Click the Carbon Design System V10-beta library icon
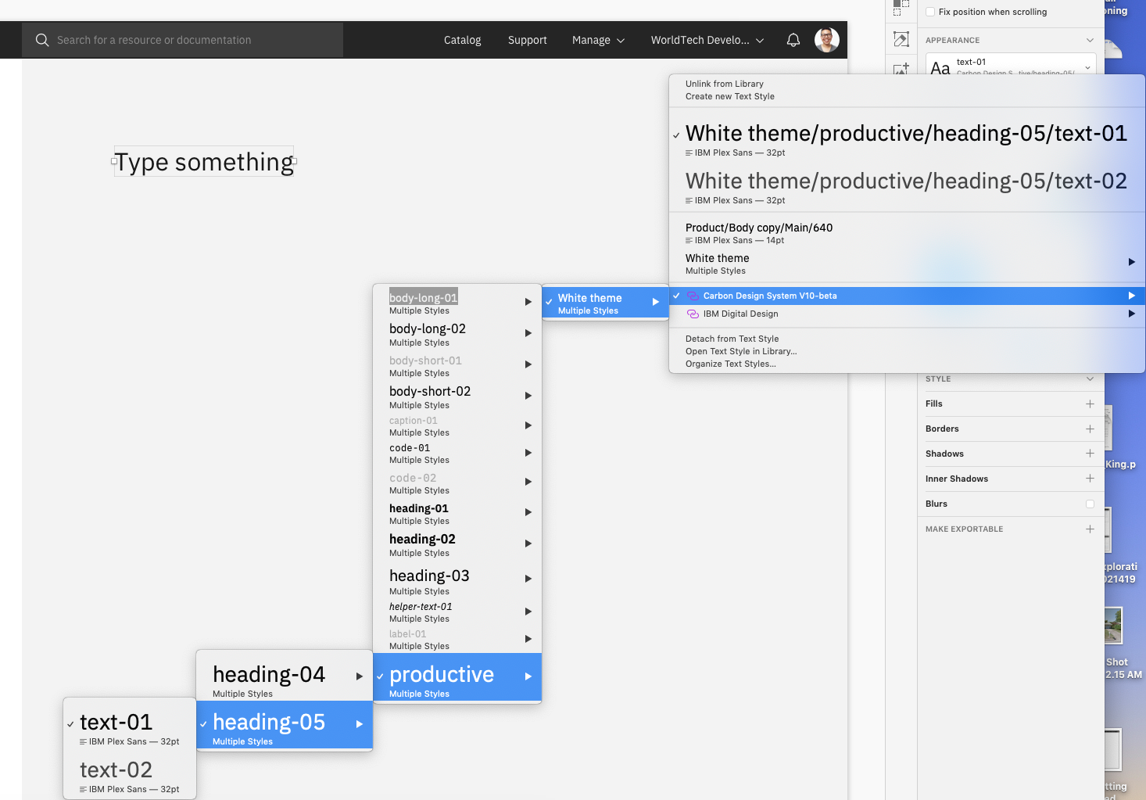The image size is (1146, 800). (693, 296)
